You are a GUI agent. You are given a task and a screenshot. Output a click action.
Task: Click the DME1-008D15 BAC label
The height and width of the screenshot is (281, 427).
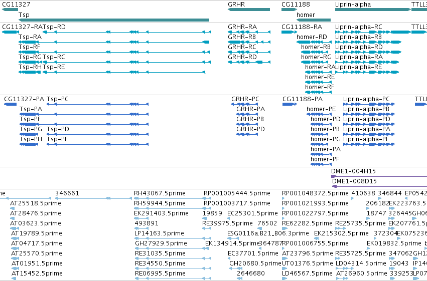coord(355,181)
